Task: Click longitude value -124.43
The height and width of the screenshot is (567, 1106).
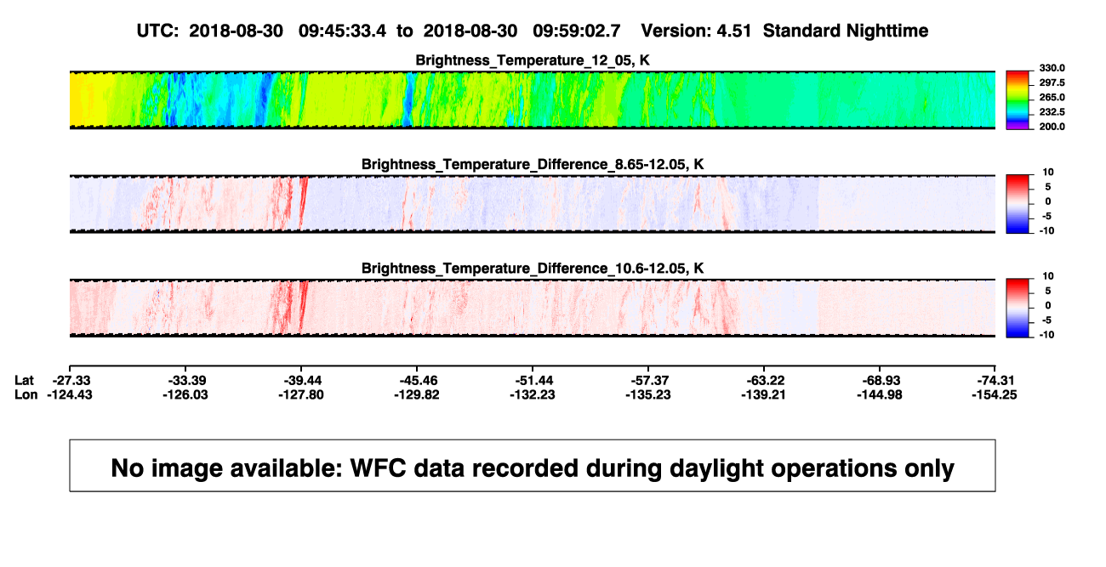Action: click(x=71, y=394)
